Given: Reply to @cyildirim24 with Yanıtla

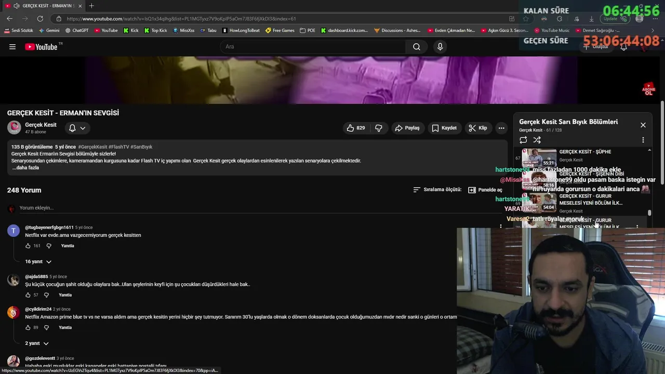Looking at the screenshot, I should point(65,328).
